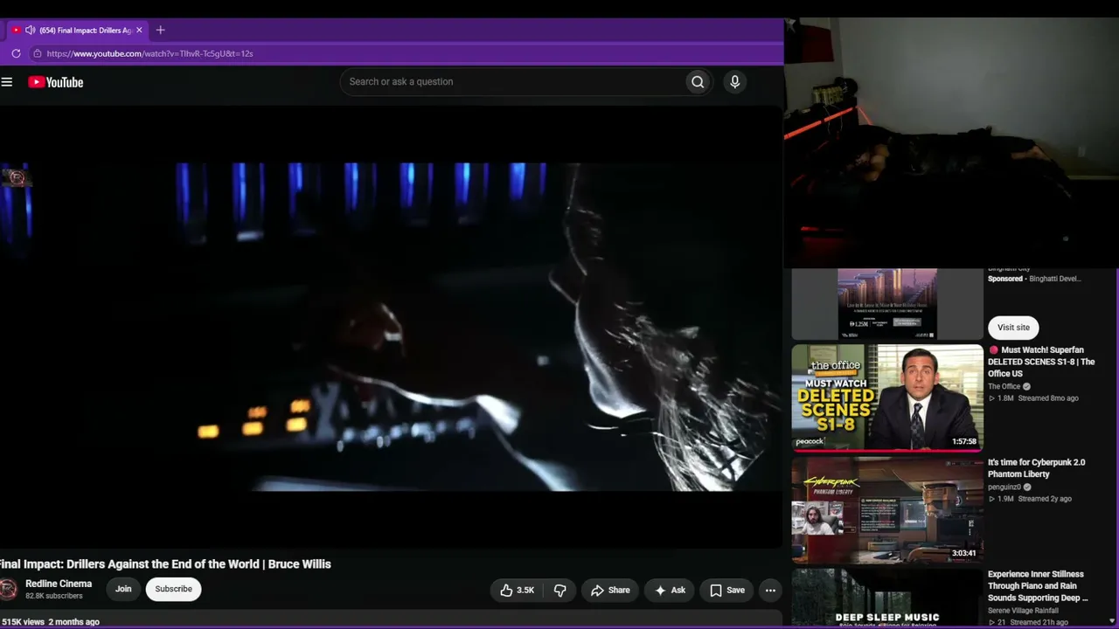Join the Redline Cinema channel

pos(123,589)
